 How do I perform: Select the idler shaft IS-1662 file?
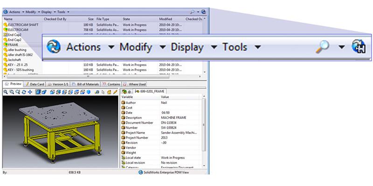point(20,55)
